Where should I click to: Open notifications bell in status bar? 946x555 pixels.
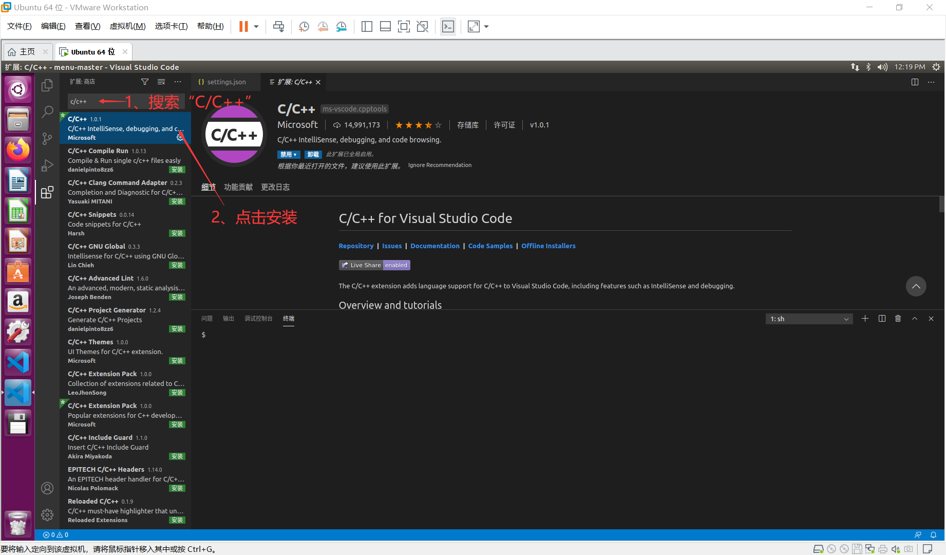pos(934,535)
